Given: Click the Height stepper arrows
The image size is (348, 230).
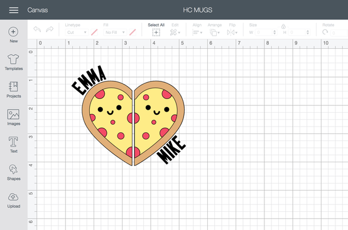Looking at the screenshot, I should point(308,33).
